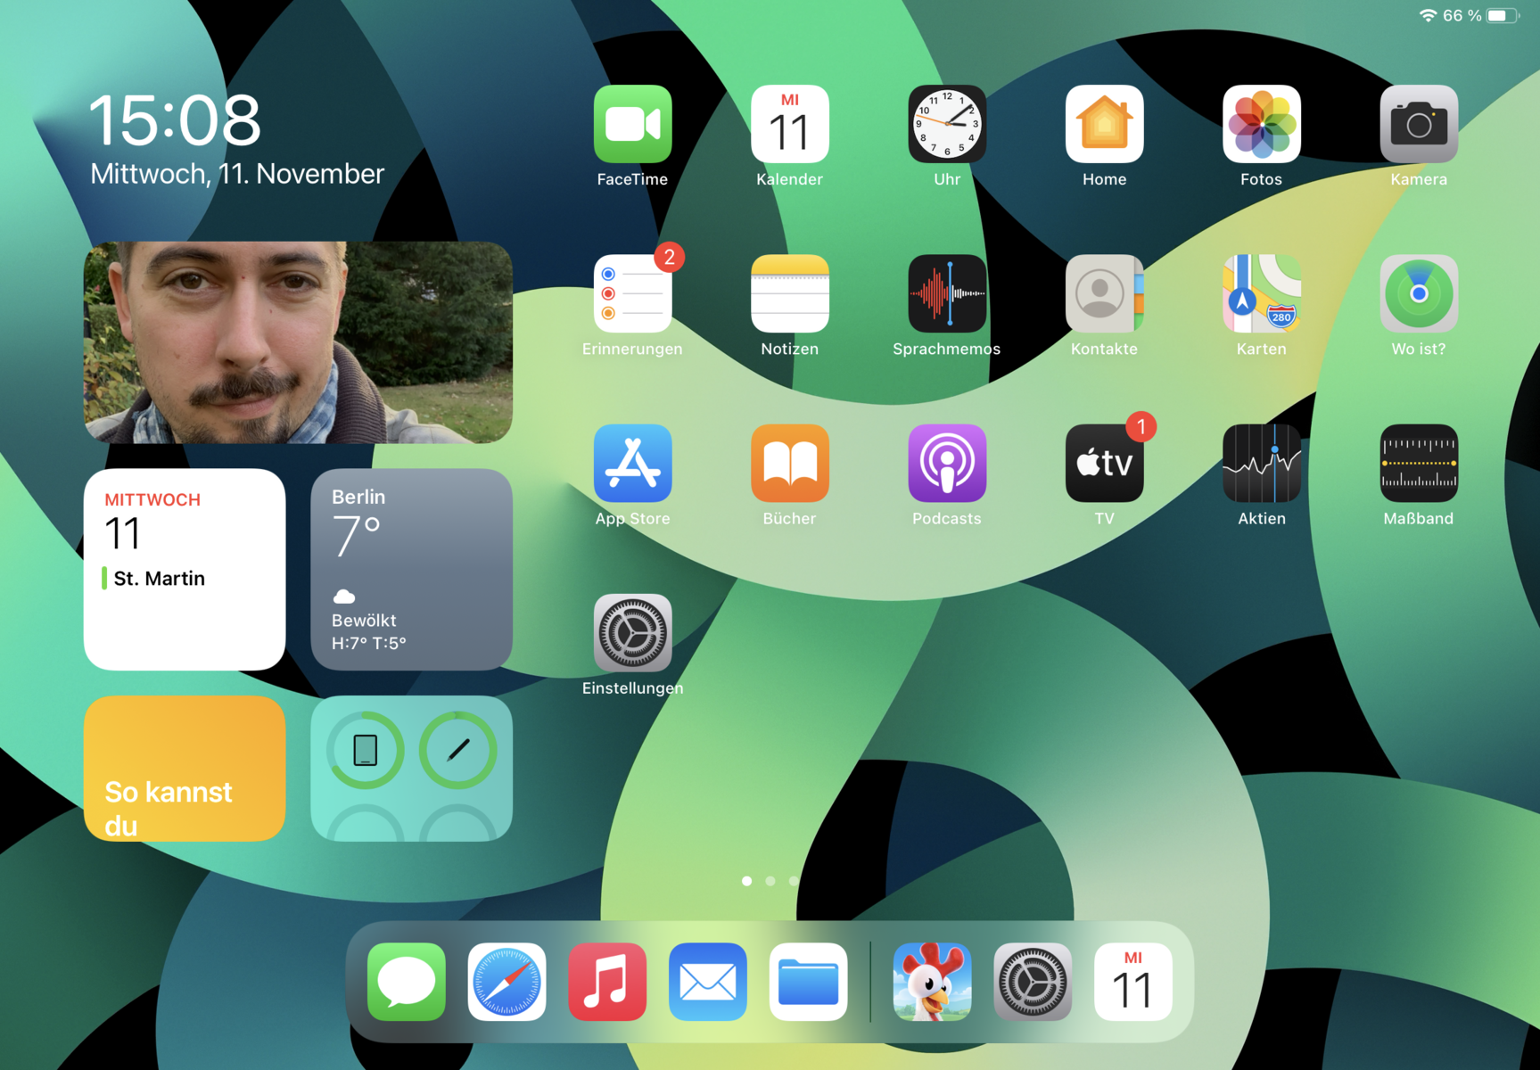Viewport: 1540px width, 1070px height.
Task: Open Settings gear in the dock
Action: click(x=1033, y=982)
